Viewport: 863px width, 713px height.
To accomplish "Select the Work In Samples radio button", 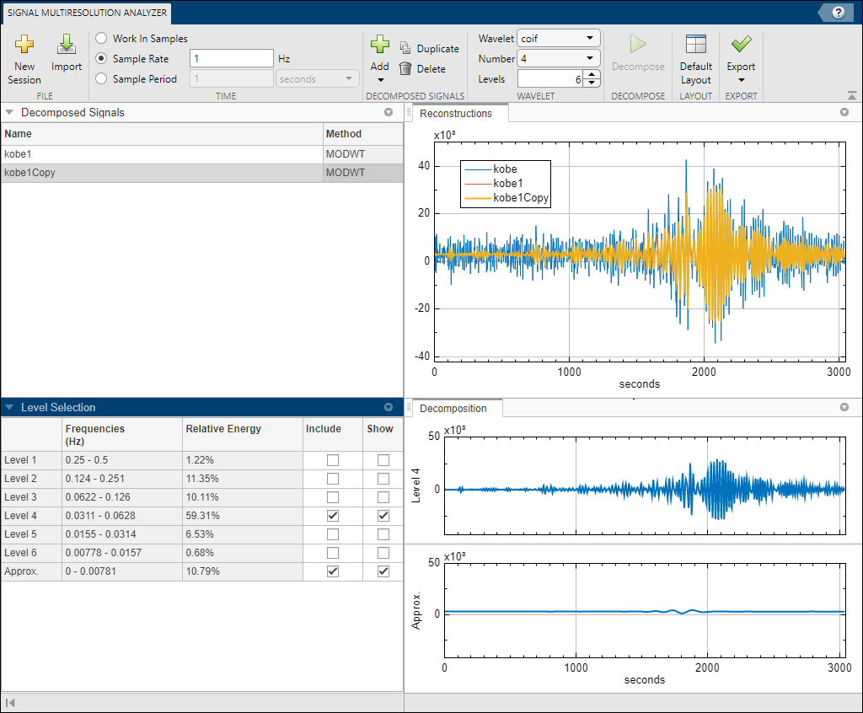I will point(101,39).
